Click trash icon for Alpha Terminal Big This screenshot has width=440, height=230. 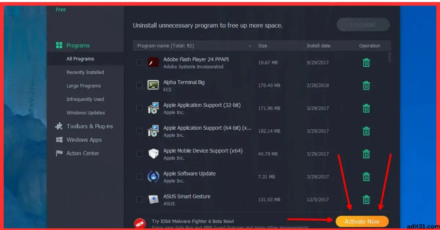(366, 85)
